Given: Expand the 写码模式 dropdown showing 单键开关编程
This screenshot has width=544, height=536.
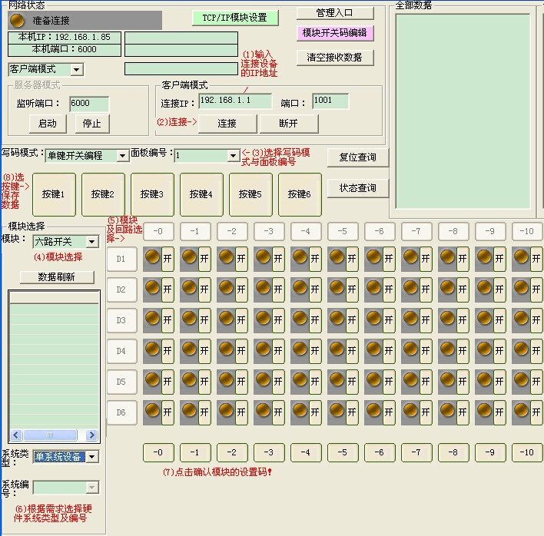Looking at the screenshot, I should (122, 156).
